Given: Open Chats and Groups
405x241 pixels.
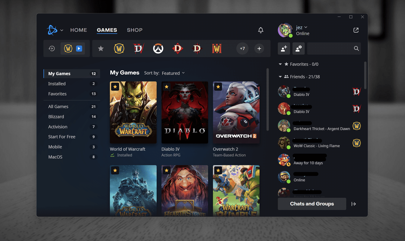Looking at the screenshot, I should (x=312, y=204).
